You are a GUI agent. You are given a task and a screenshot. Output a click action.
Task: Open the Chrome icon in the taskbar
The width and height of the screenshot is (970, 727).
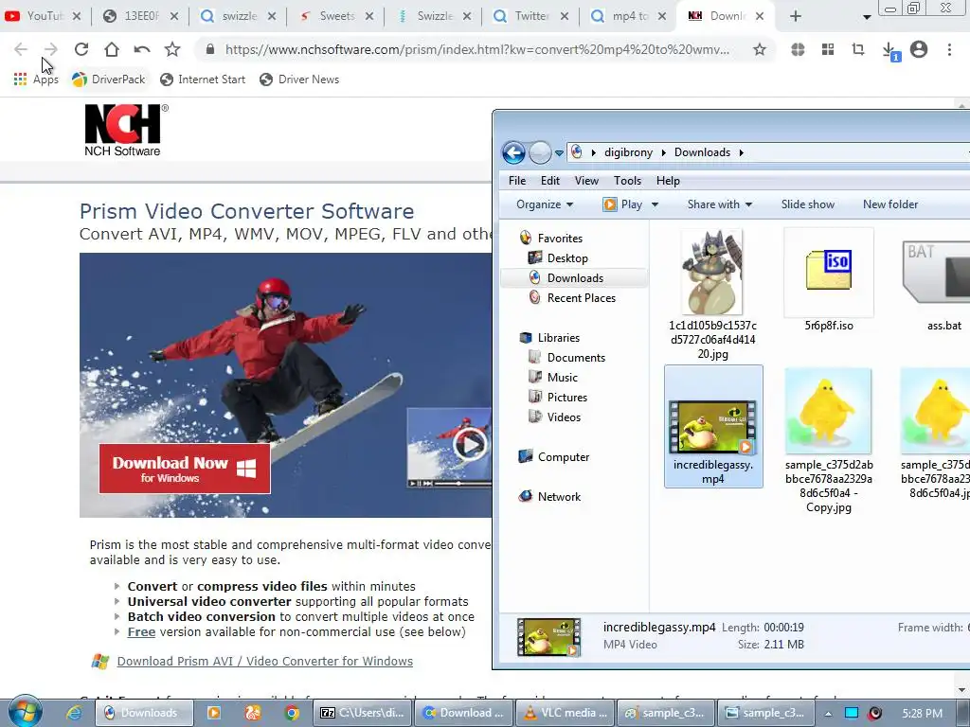(x=292, y=713)
